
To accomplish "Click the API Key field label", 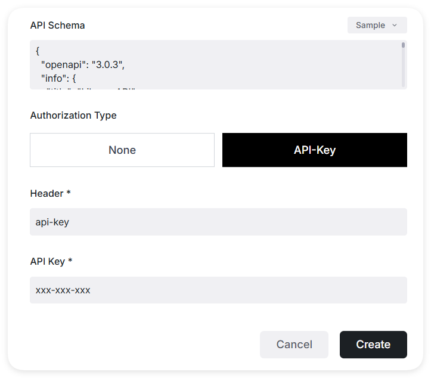I will (x=48, y=261).
